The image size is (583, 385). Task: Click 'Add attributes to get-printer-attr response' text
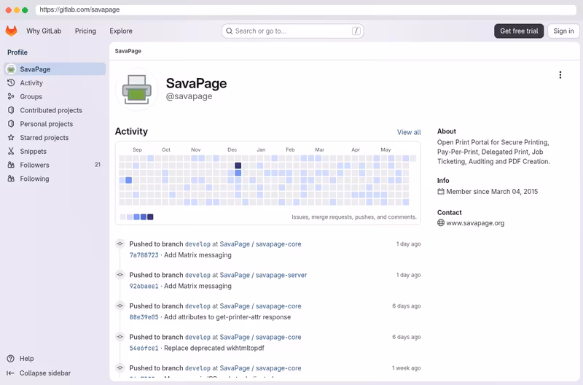pyautogui.click(x=227, y=317)
